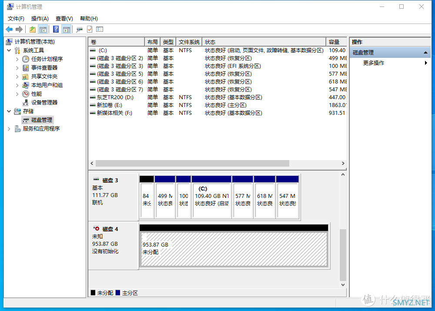Click the 更多操作 action link
The height and width of the screenshot is (311, 435).
point(374,63)
